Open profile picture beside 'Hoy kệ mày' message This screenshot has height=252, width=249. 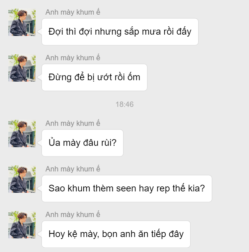(22, 225)
